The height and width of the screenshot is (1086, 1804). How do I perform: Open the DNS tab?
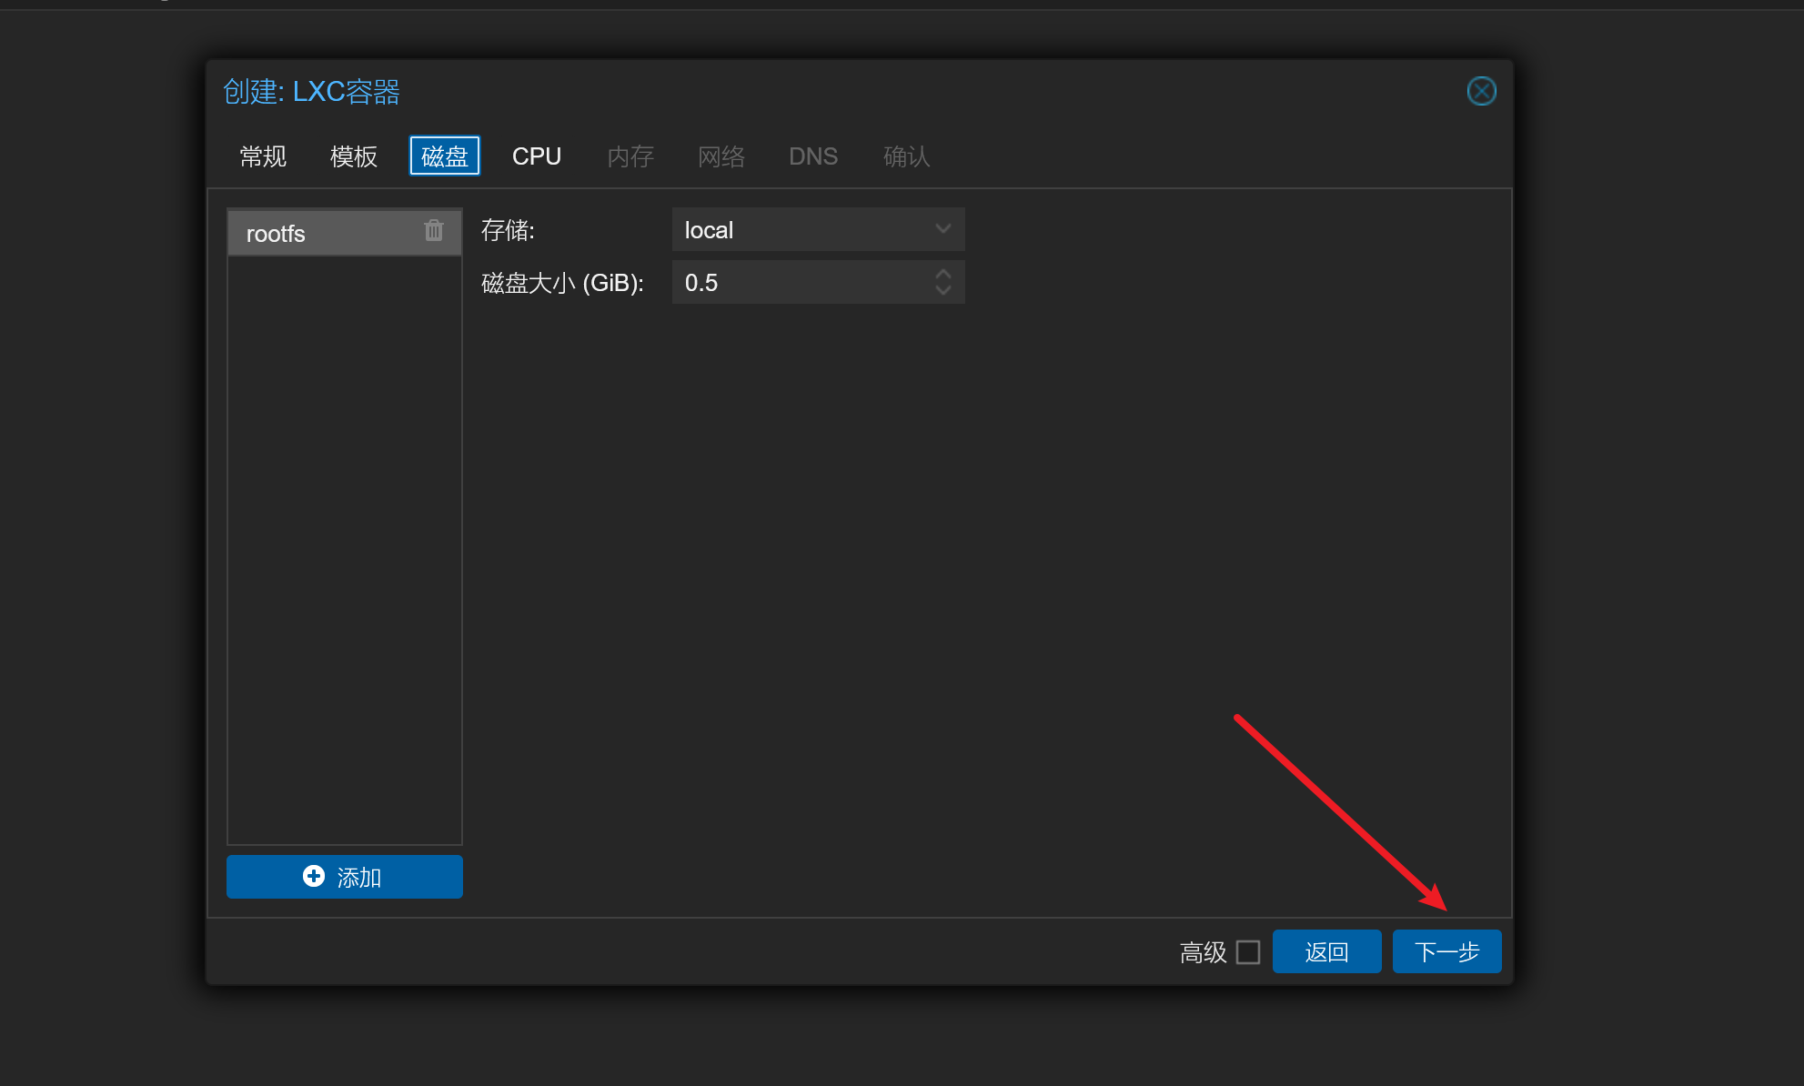[x=812, y=156]
